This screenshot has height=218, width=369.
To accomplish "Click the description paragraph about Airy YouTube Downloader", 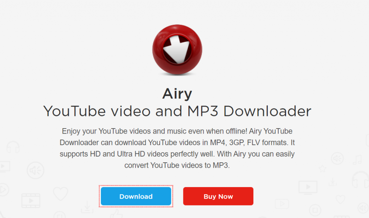I will click(177, 148).
